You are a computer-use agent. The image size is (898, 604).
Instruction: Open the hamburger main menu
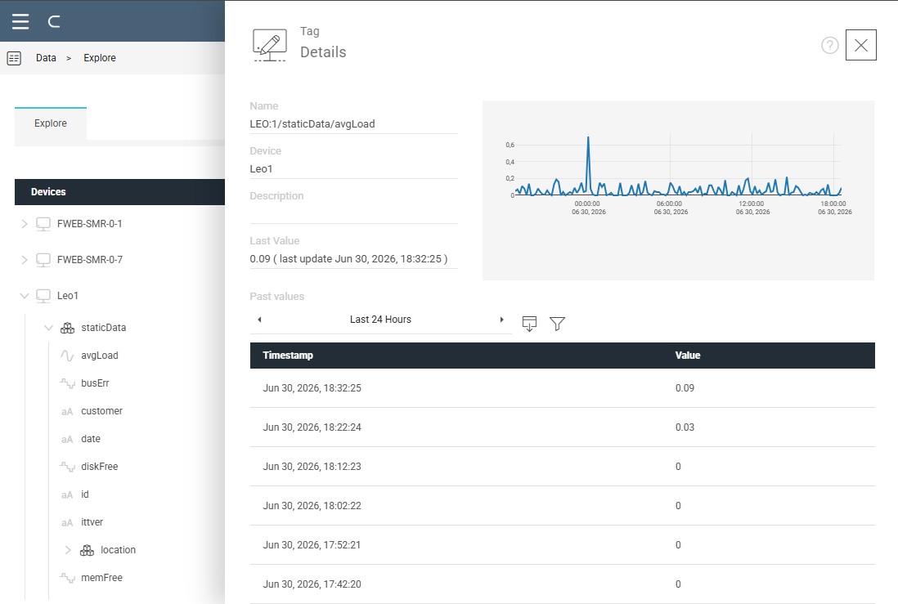point(20,21)
